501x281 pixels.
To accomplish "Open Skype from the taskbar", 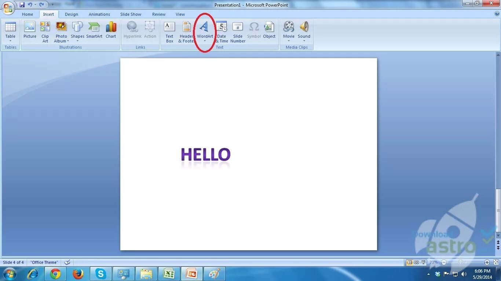I will 100,274.
